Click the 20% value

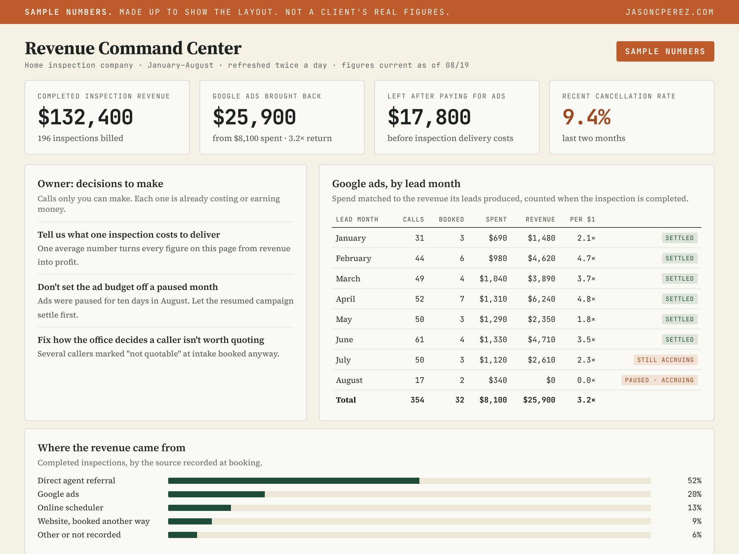click(x=694, y=495)
